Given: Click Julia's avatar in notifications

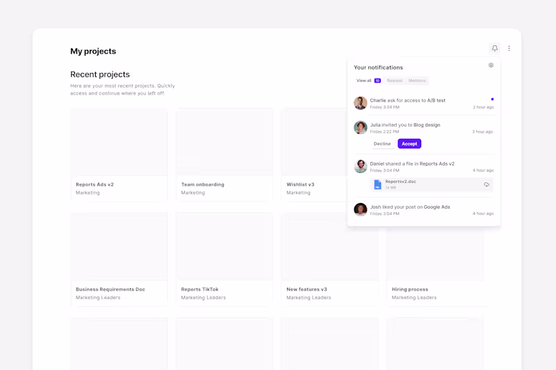Looking at the screenshot, I should coord(360,127).
